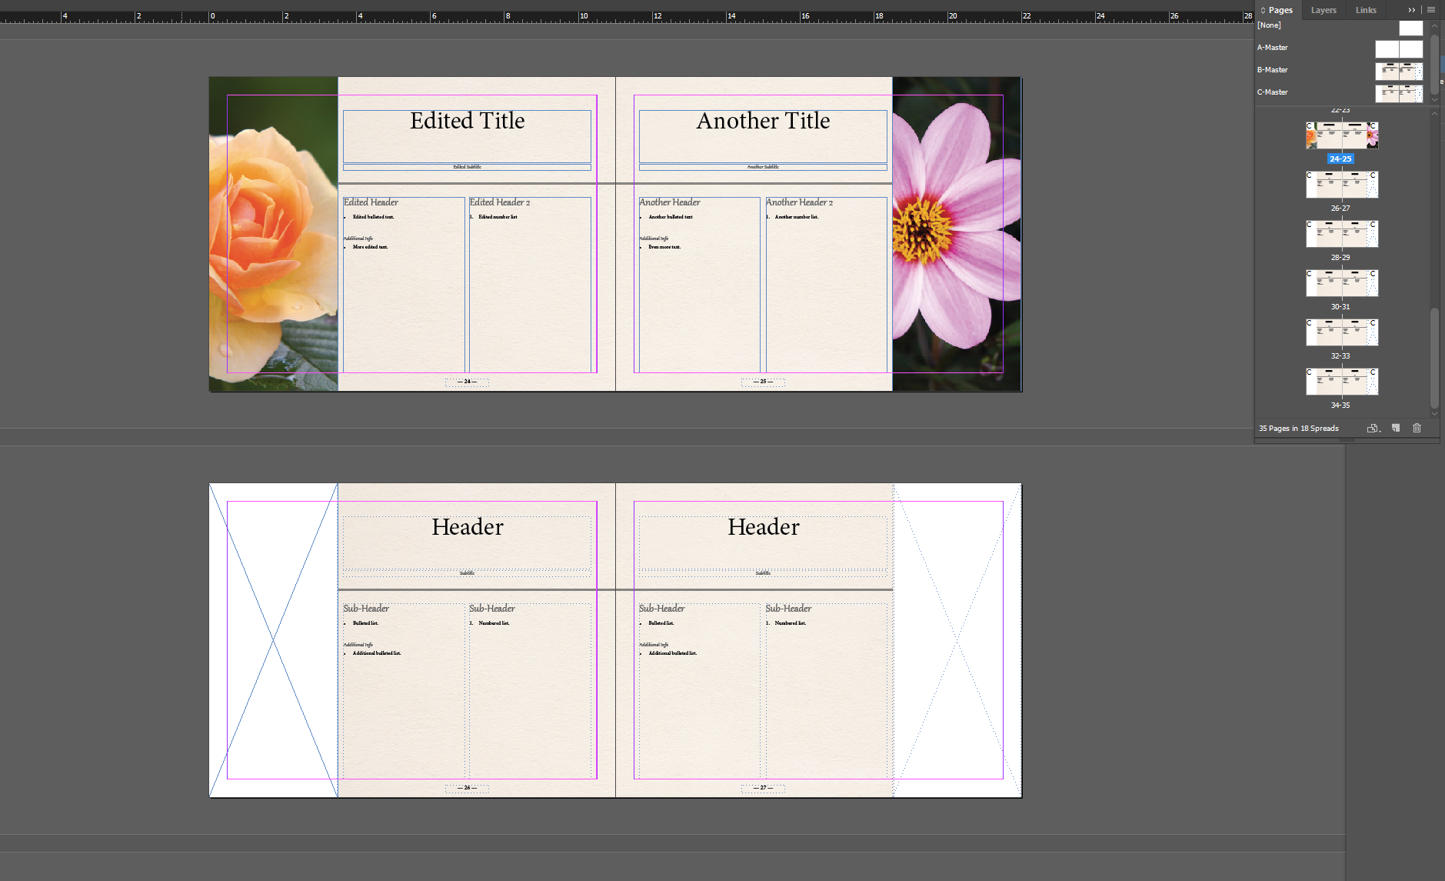Screen dimensions: 1445x881
Task: Click the page number 26 footer
Action: 467,788
